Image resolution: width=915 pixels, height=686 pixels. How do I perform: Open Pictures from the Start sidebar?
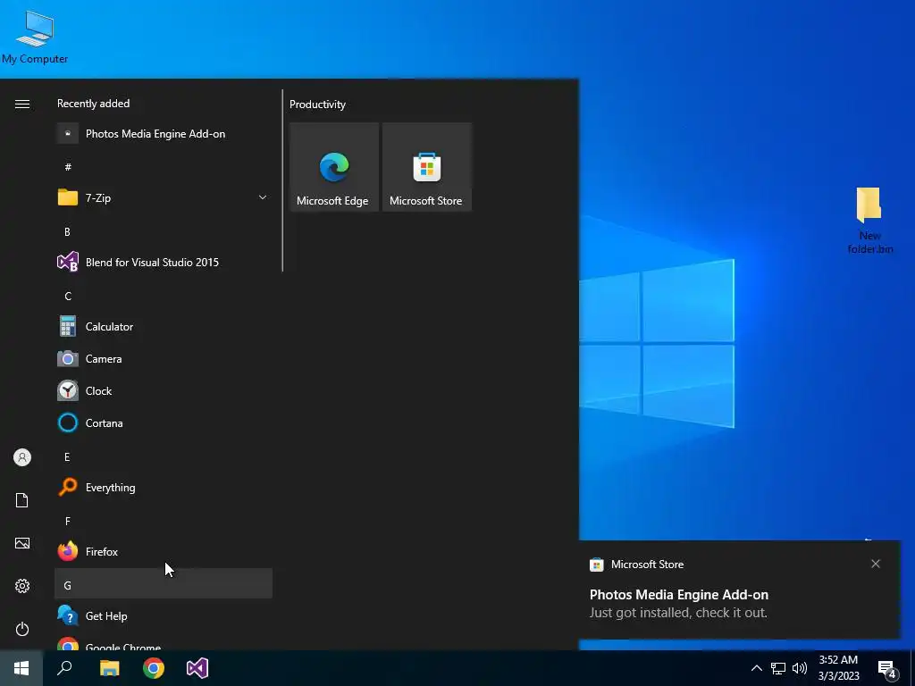pyautogui.click(x=22, y=543)
